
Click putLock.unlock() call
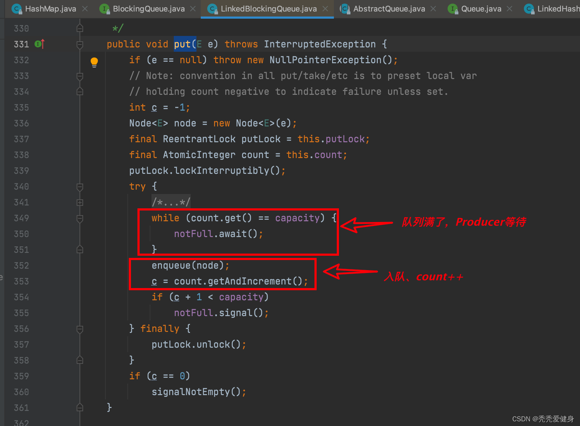196,344
